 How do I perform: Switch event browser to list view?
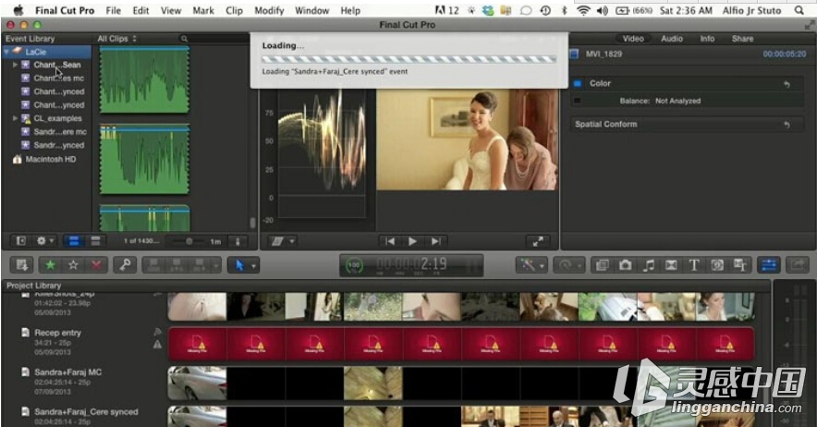pos(95,241)
